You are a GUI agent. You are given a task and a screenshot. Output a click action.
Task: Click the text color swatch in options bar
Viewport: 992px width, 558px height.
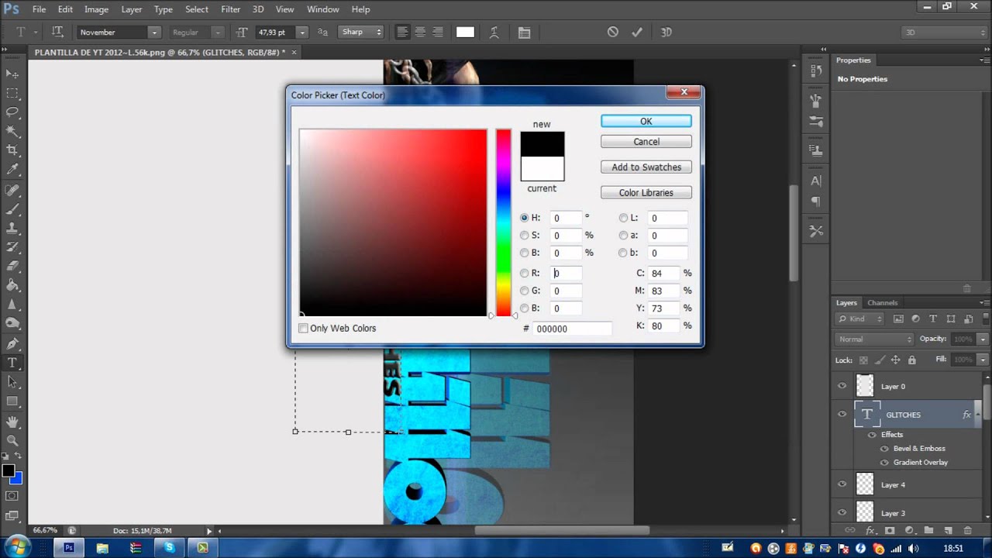pyautogui.click(x=465, y=33)
